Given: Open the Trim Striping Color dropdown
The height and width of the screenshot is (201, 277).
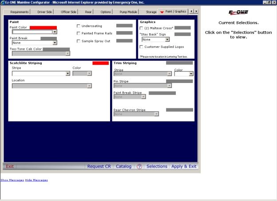Looking at the screenshot, I should pos(191,74).
